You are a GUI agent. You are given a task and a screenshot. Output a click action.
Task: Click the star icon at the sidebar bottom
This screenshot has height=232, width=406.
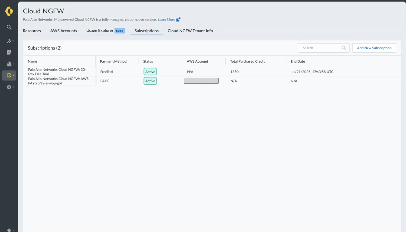click(9, 230)
